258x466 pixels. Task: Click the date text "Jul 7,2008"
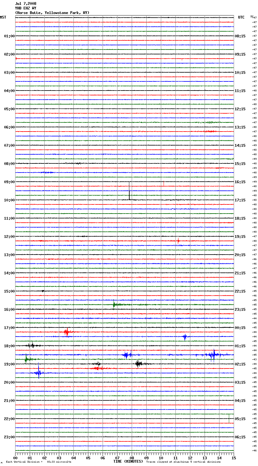click(26, 4)
